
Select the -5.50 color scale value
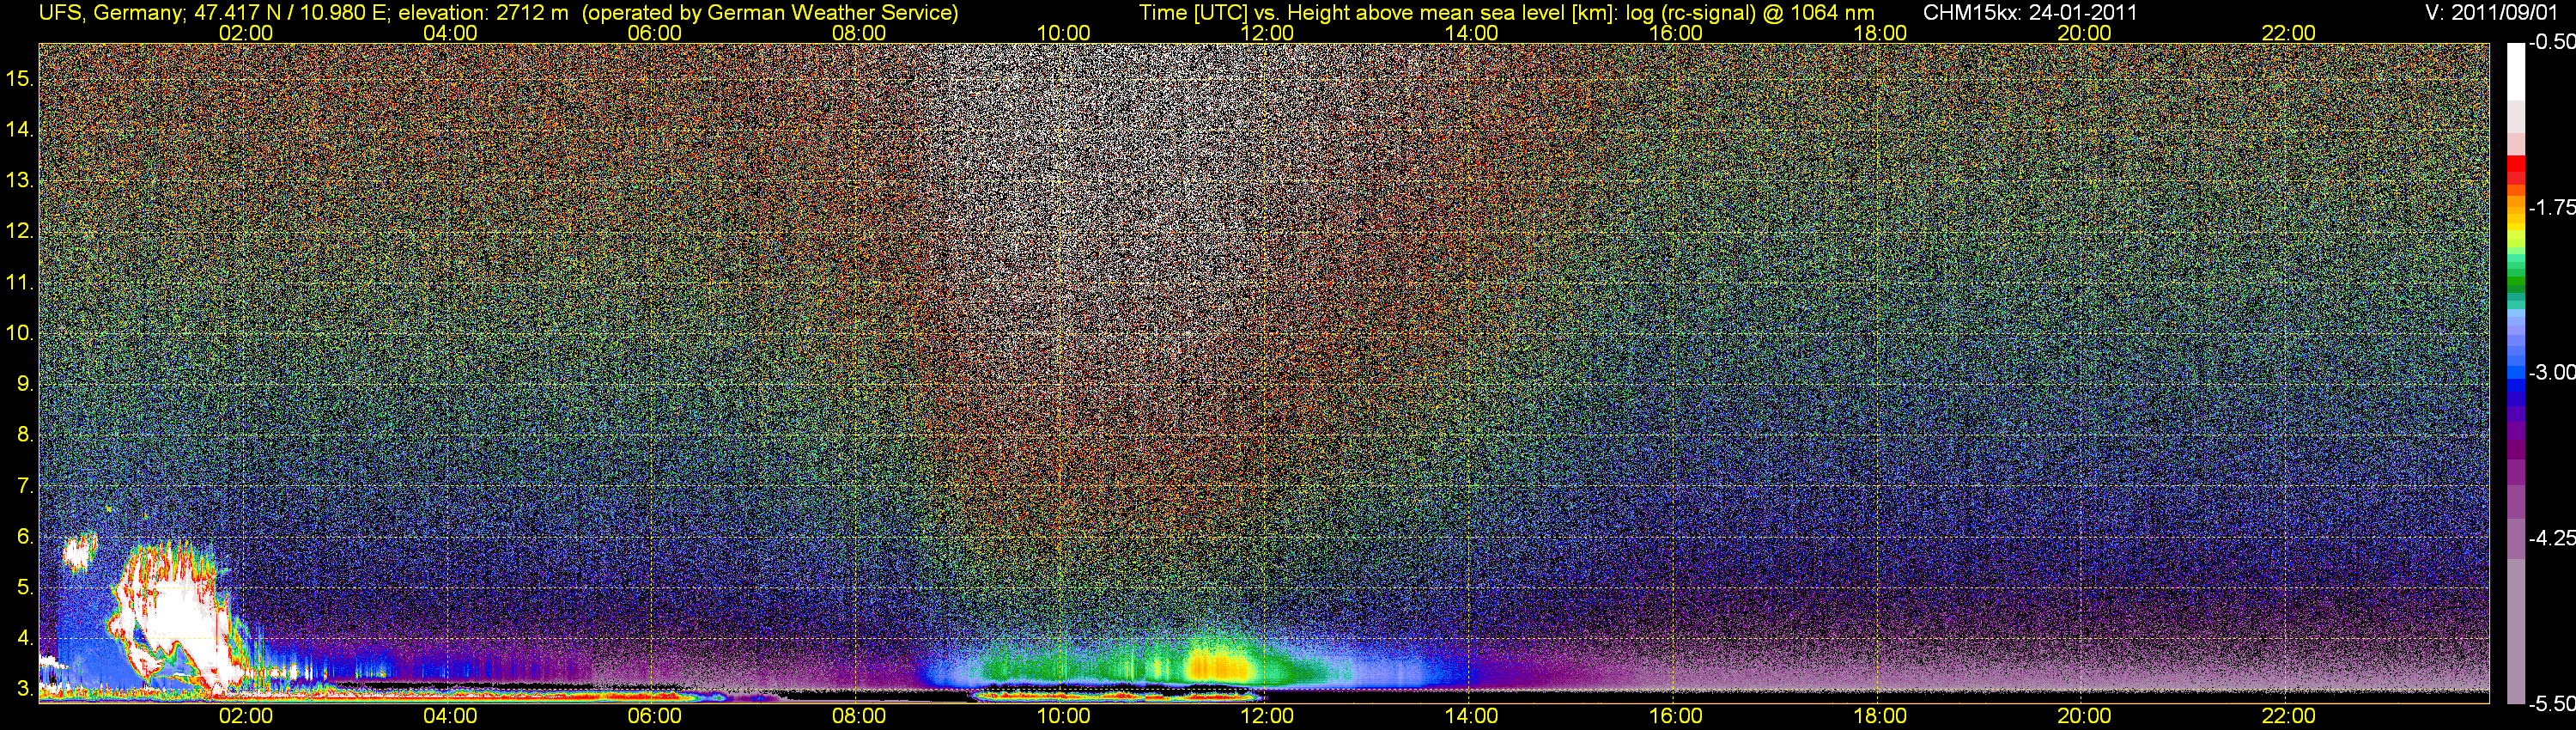pos(2551,704)
